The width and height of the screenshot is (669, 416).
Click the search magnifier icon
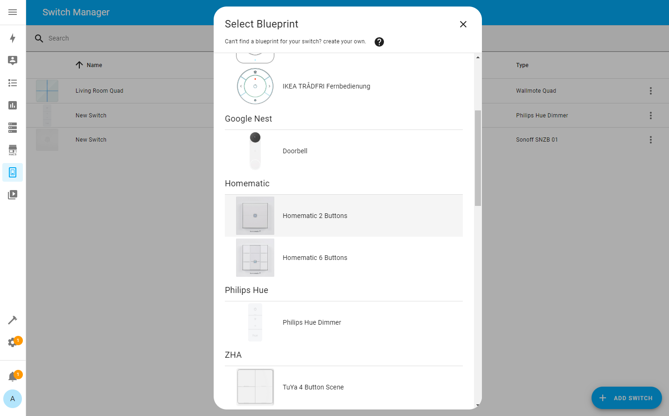(x=39, y=38)
